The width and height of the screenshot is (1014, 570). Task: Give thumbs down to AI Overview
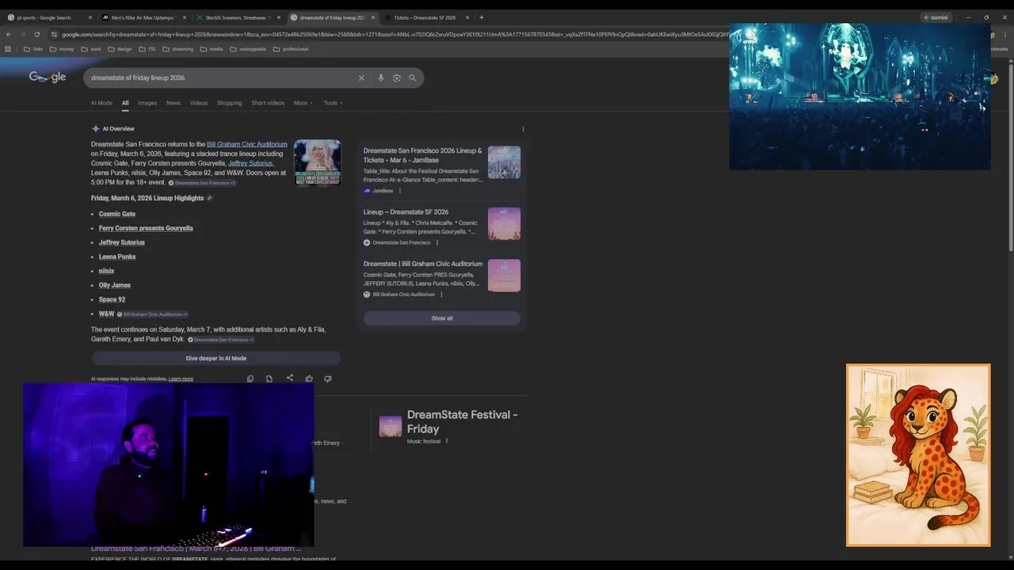[328, 378]
